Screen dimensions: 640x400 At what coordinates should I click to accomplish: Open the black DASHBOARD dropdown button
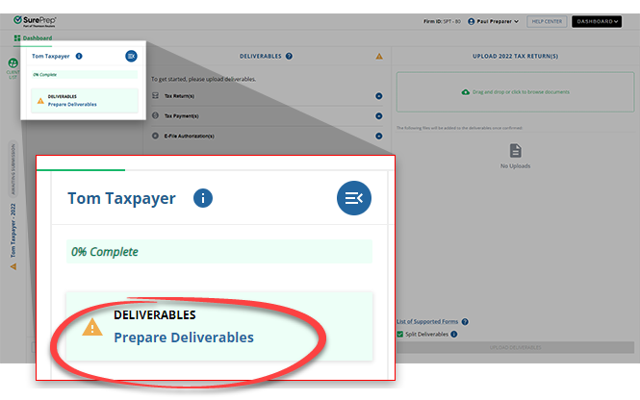point(597,21)
